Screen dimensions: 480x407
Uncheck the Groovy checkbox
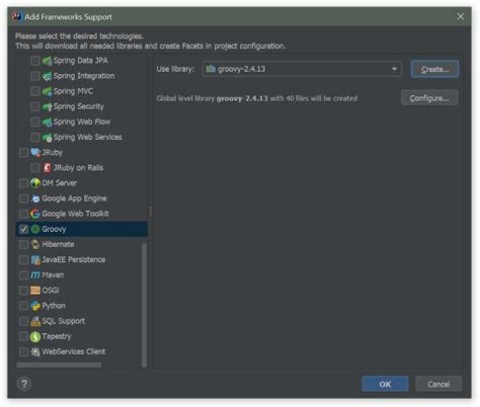pos(23,229)
